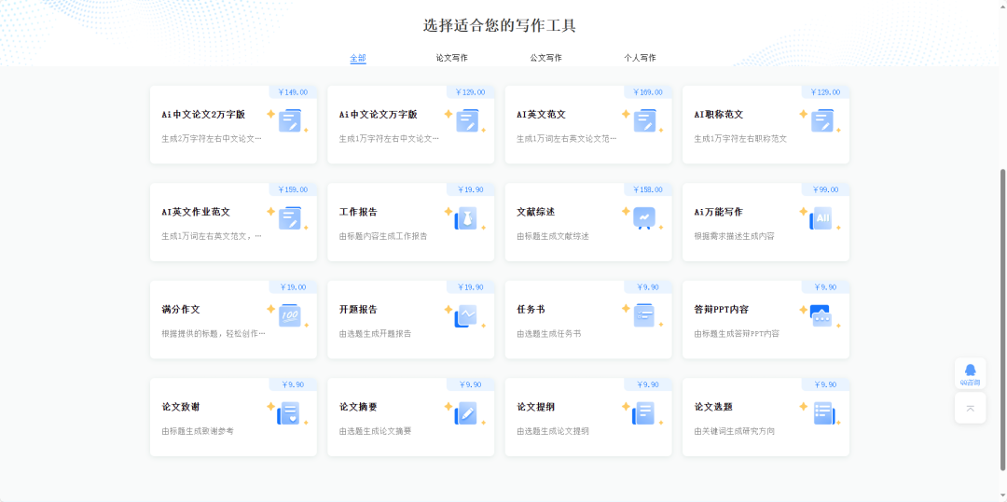Screen dimensions: 1007x502
Task: Switch to the 个人写作 tab
Action: [640, 58]
